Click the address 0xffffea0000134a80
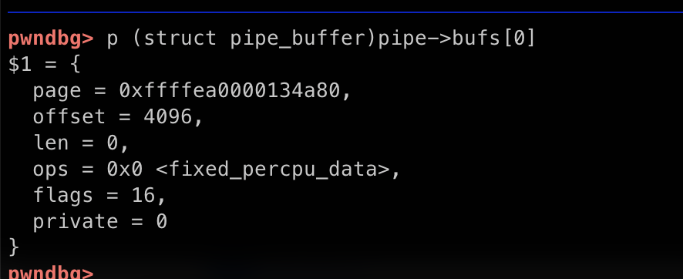The image size is (683, 279). coord(230,91)
